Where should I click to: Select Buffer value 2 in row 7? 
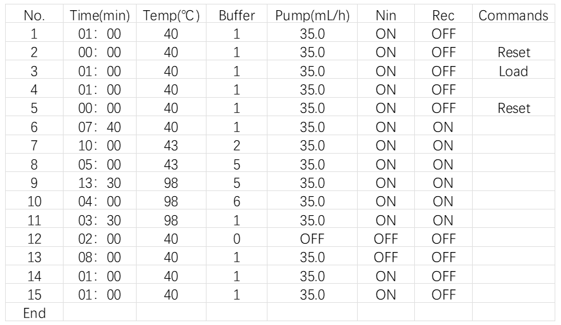click(x=236, y=145)
